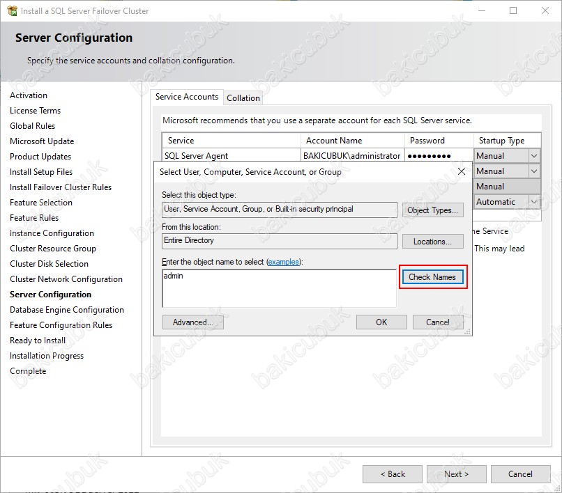Click the object name text box containing admin
The height and width of the screenshot is (493, 562).
(x=279, y=288)
